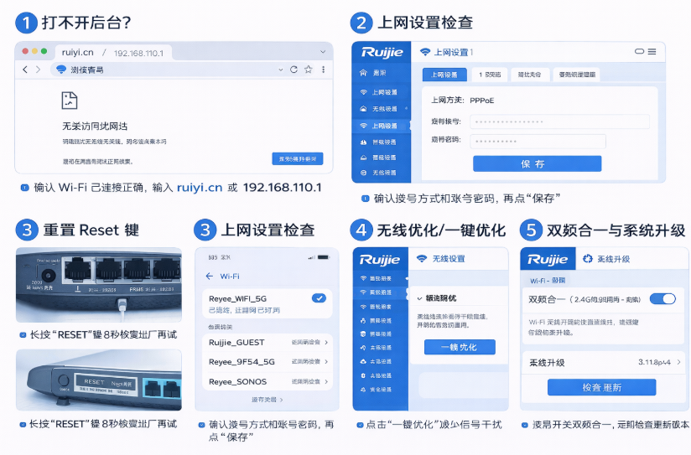The image size is (691, 455).
Task: Click the browser back arrow
Action: 25,70
